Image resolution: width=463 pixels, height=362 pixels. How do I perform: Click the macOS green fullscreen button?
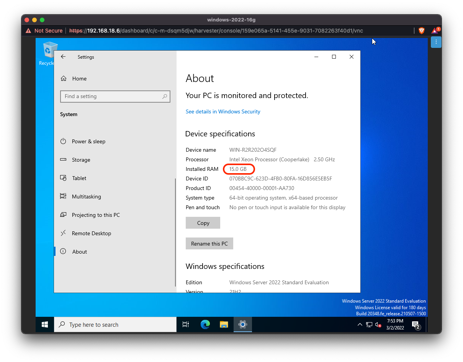pos(42,20)
